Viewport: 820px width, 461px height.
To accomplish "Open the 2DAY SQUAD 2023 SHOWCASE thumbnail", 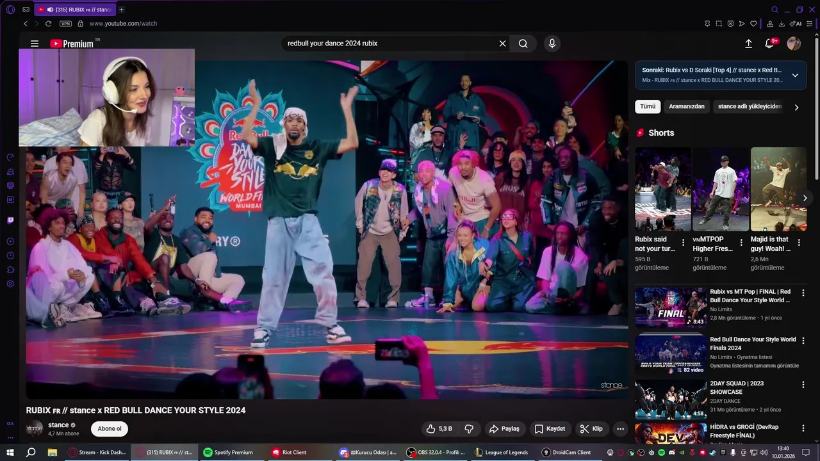I will [671, 400].
